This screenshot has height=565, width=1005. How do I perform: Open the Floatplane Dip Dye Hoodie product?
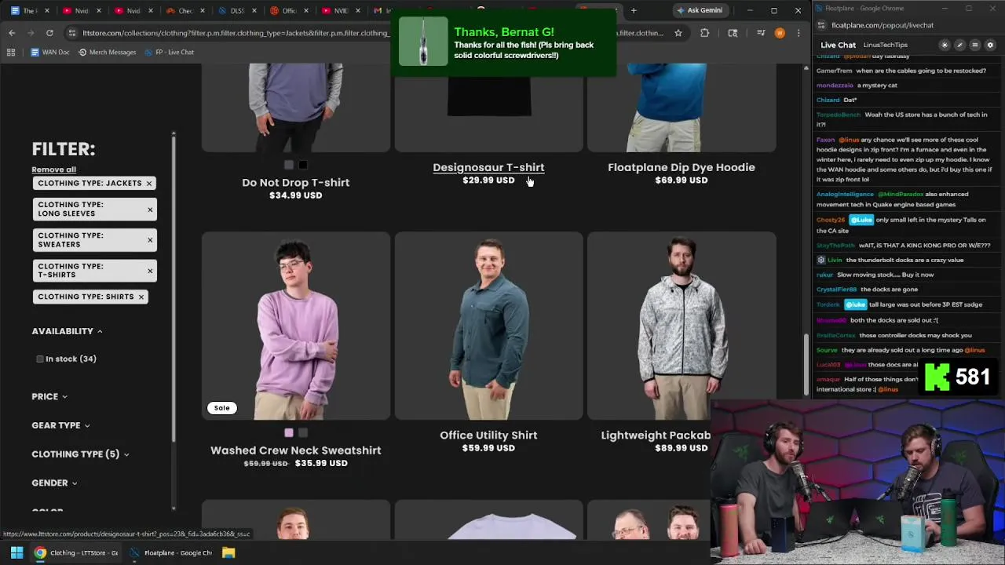681,167
